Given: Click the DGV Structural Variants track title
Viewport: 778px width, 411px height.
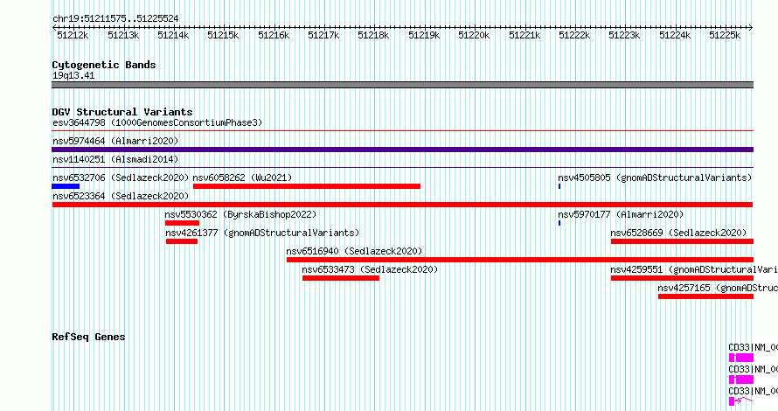Looking at the screenshot, I should pyautogui.click(x=122, y=112).
